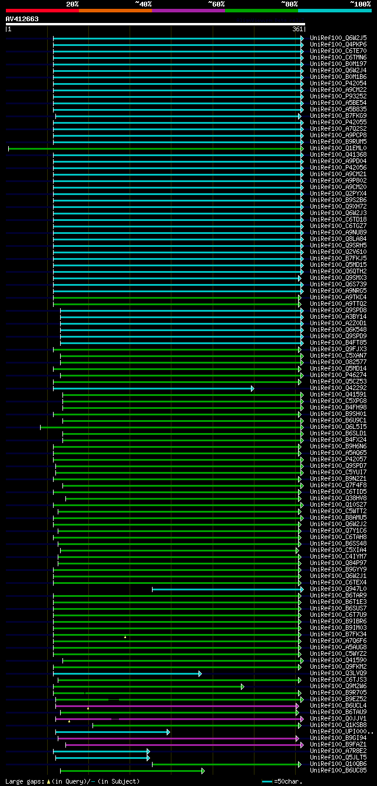The width and height of the screenshot is (377, 786).
Task: Click arrowhead ending the UPI000.. cyan bar
Action: click(x=168, y=732)
